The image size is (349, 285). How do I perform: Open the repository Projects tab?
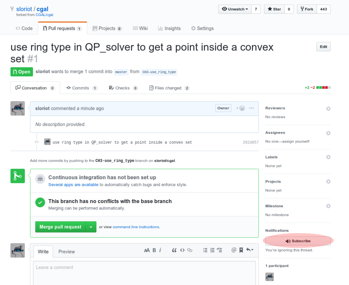coord(107,29)
